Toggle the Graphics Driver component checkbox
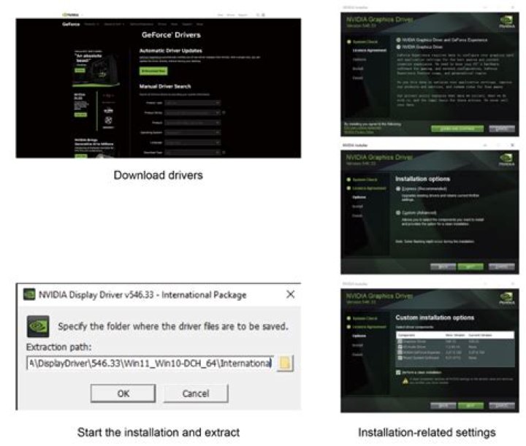The image size is (526, 446). pos(400,342)
